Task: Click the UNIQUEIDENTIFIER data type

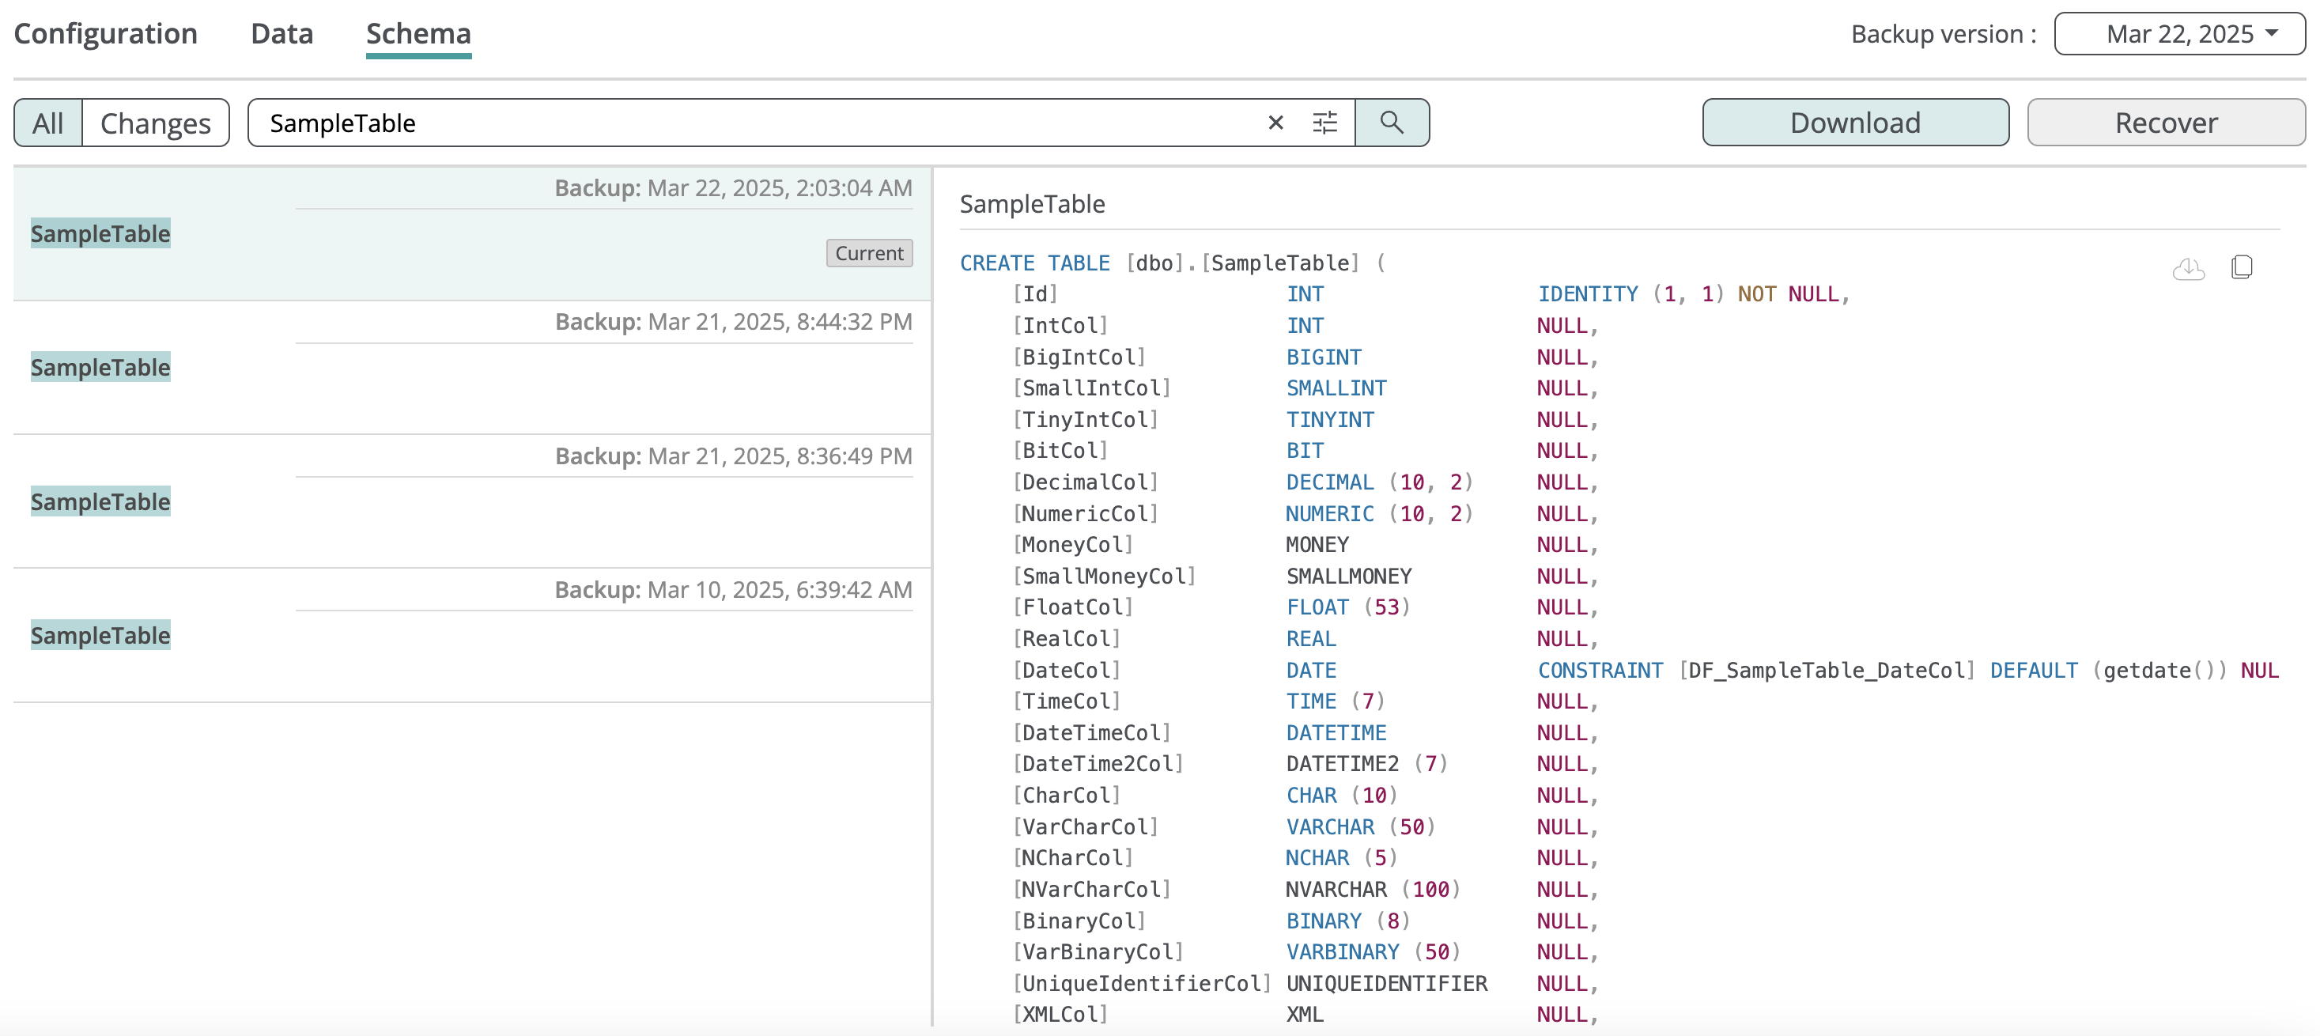Action: [1387, 984]
